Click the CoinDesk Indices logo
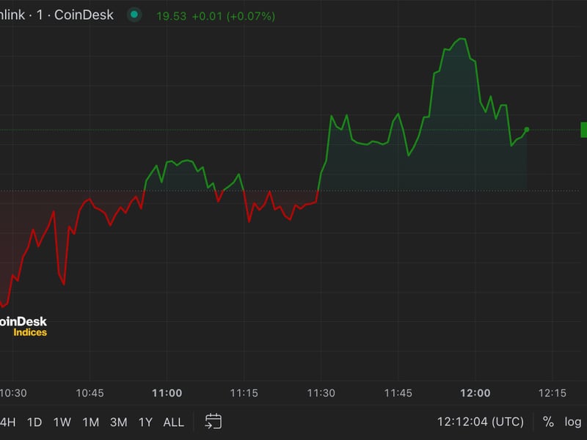The width and height of the screenshot is (587, 440). click(23, 326)
